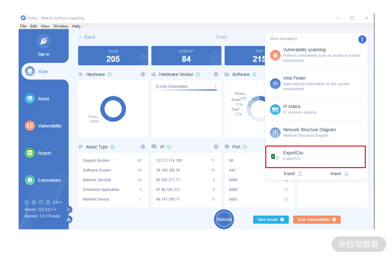392x257 pixels.
Task: Open the EN language dropdown
Action: 57,202
